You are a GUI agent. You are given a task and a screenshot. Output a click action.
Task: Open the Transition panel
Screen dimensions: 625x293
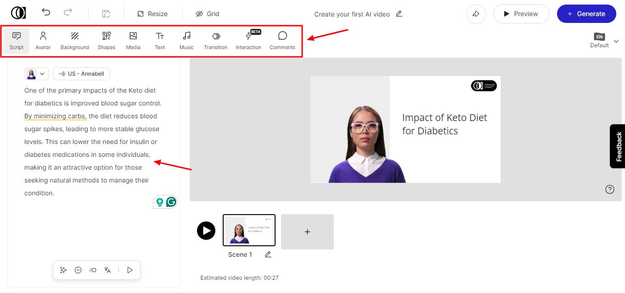coord(215,40)
